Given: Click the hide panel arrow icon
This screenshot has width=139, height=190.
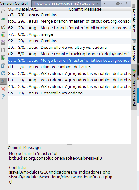Looking at the screenshot, I should click(127, 3).
